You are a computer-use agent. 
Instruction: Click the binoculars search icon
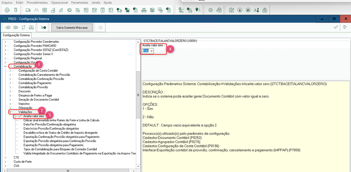[x=32, y=27]
